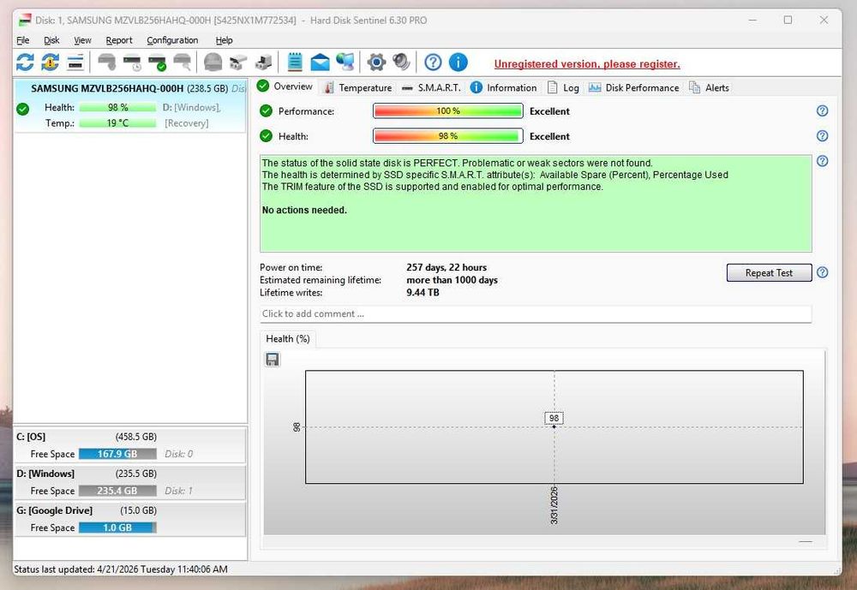
Task: Click the first gray disk test icon
Action: click(106, 63)
